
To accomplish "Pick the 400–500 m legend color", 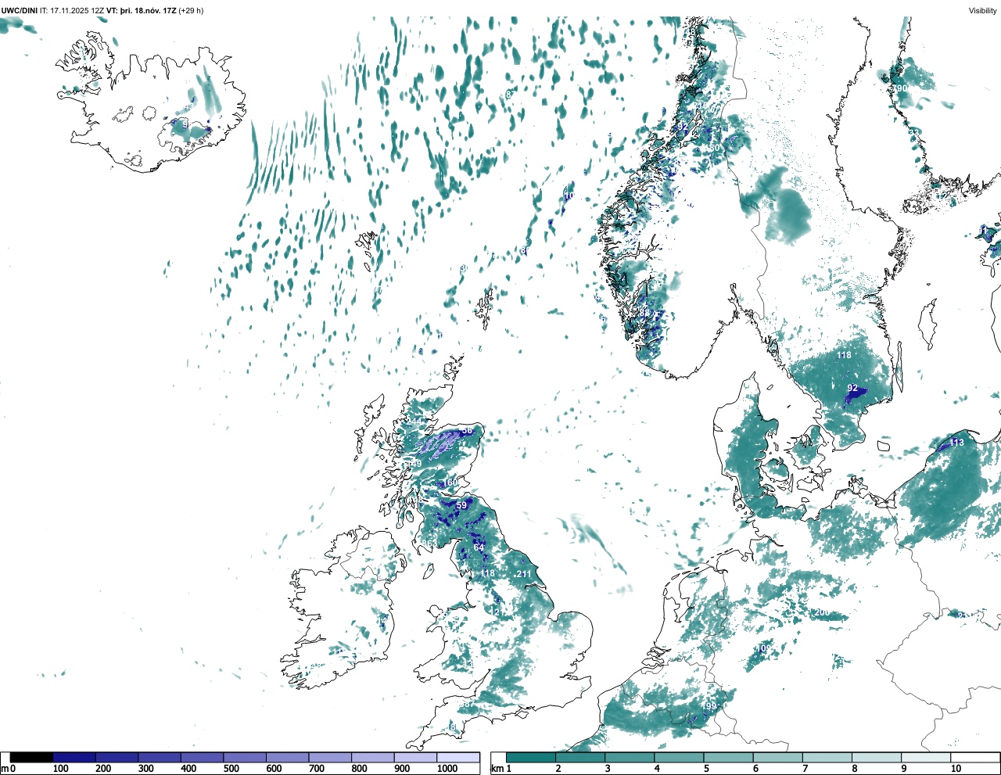I will 202,758.
